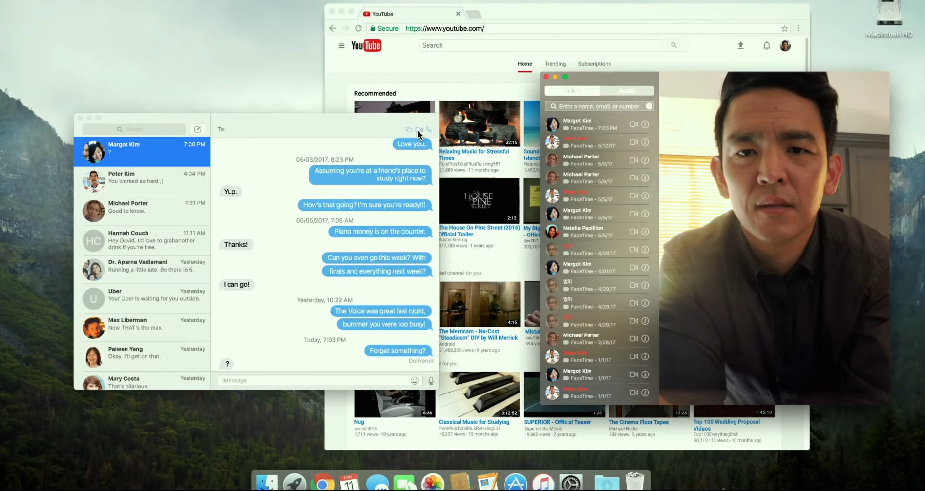The height and width of the screenshot is (491, 925).
Task: Click the microphone dictation icon in Messages
Action: (x=431, y=381)
